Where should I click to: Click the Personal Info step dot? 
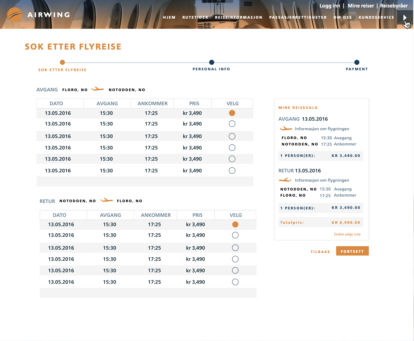[x=212, y=62]
